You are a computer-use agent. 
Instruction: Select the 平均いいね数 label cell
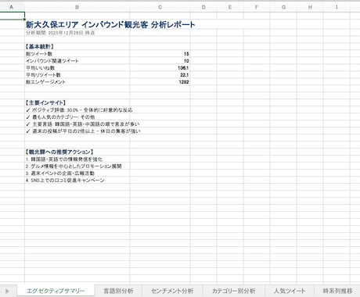point(40,68)
